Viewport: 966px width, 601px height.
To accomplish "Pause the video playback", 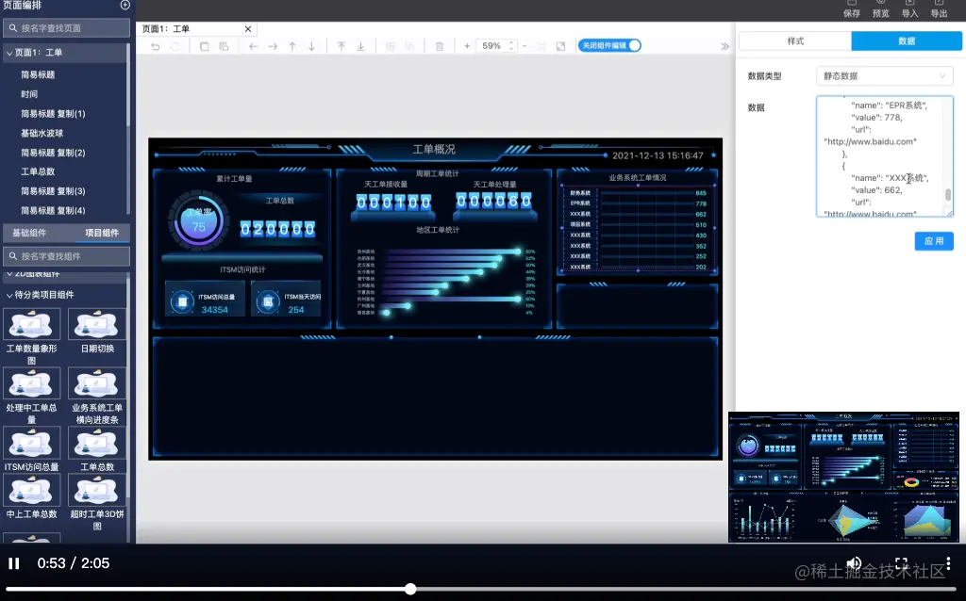I will 13,563.
